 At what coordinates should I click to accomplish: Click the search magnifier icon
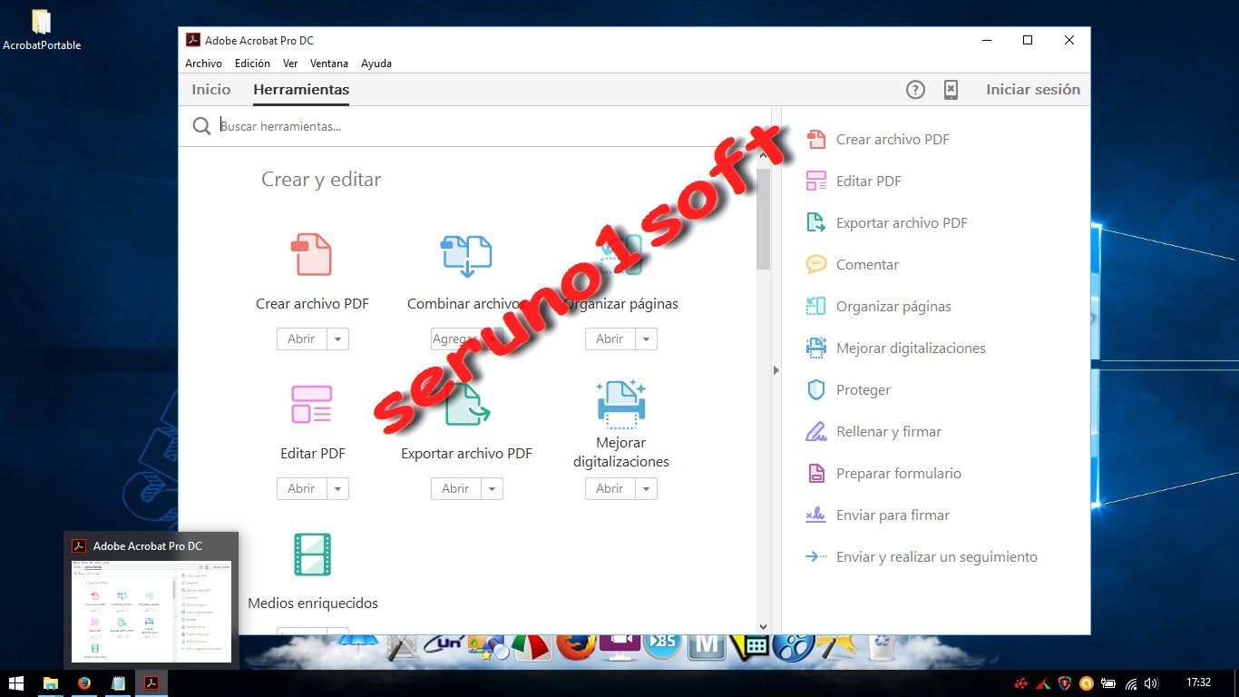[x=201, y=126]
